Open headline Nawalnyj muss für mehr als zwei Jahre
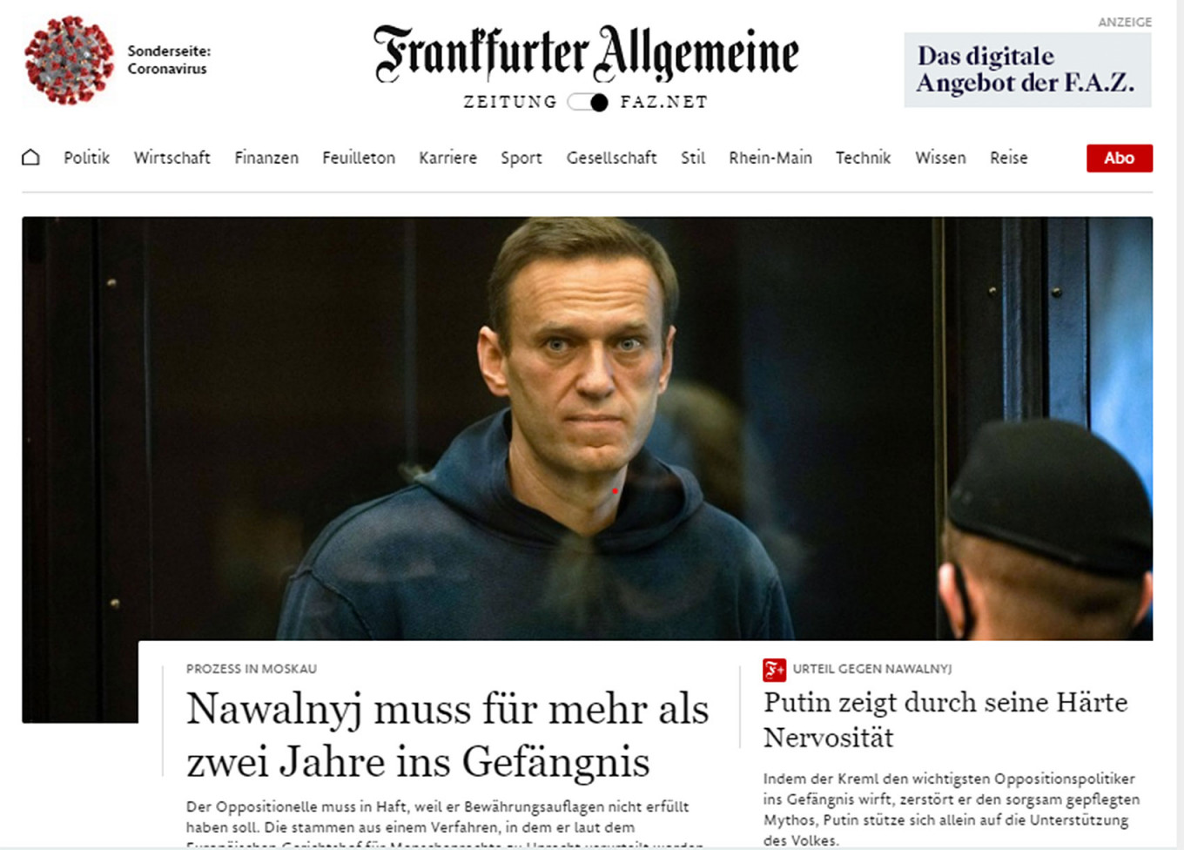 (x=447, y=735)
